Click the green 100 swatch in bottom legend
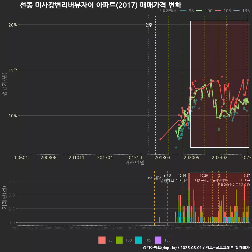The height and width of the screenshot is (252, 252). [x=119, y=240]
